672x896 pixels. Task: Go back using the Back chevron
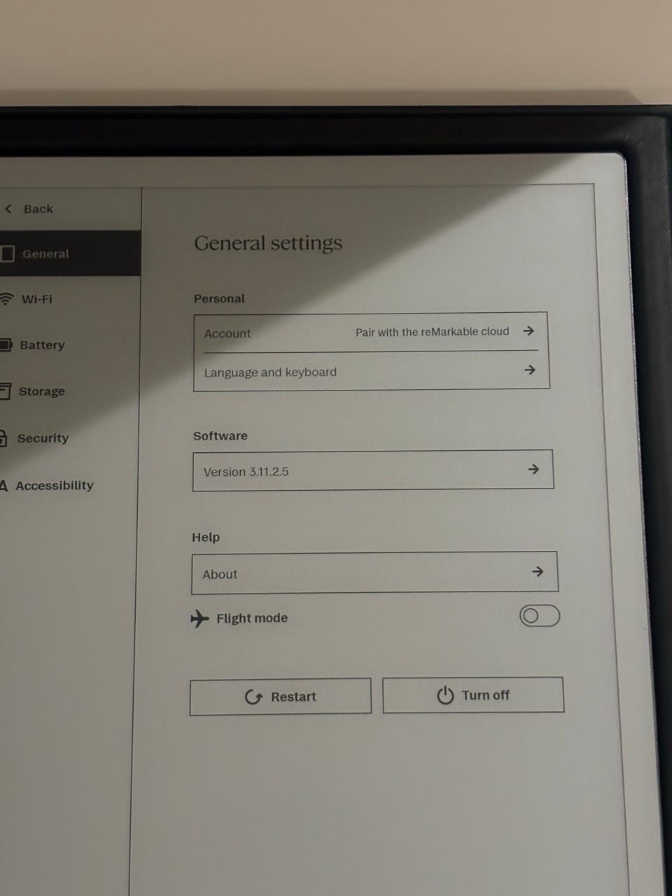8,209
